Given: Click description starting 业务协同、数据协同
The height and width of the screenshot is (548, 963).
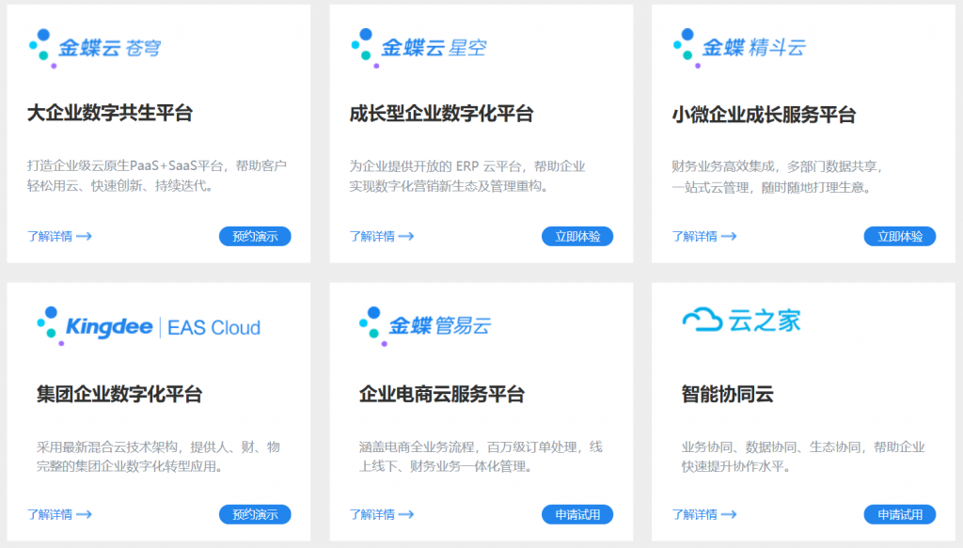Looking at the screenshot, I should click(x=803, y=456).
